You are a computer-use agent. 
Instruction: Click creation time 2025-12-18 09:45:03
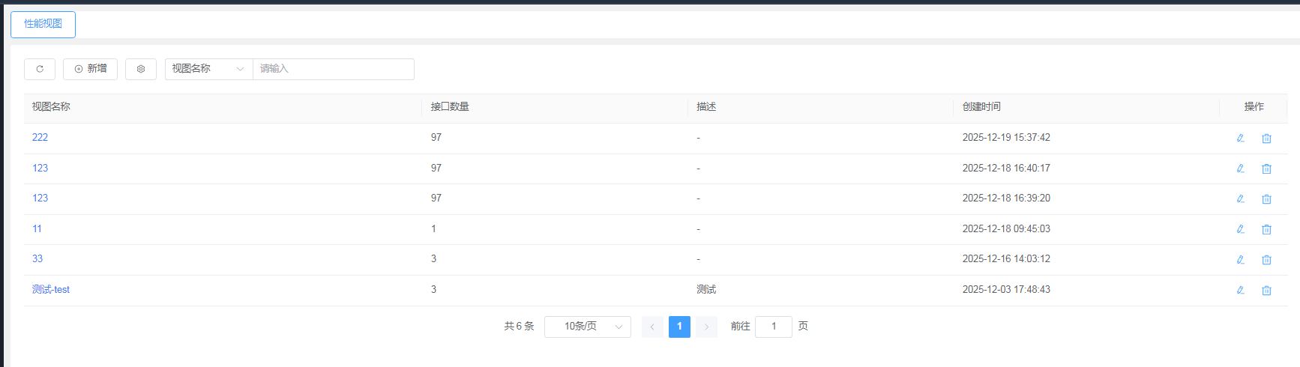coord(1006,228)
